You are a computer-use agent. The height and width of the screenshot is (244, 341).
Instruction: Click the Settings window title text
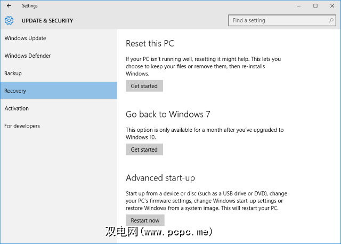29,6
